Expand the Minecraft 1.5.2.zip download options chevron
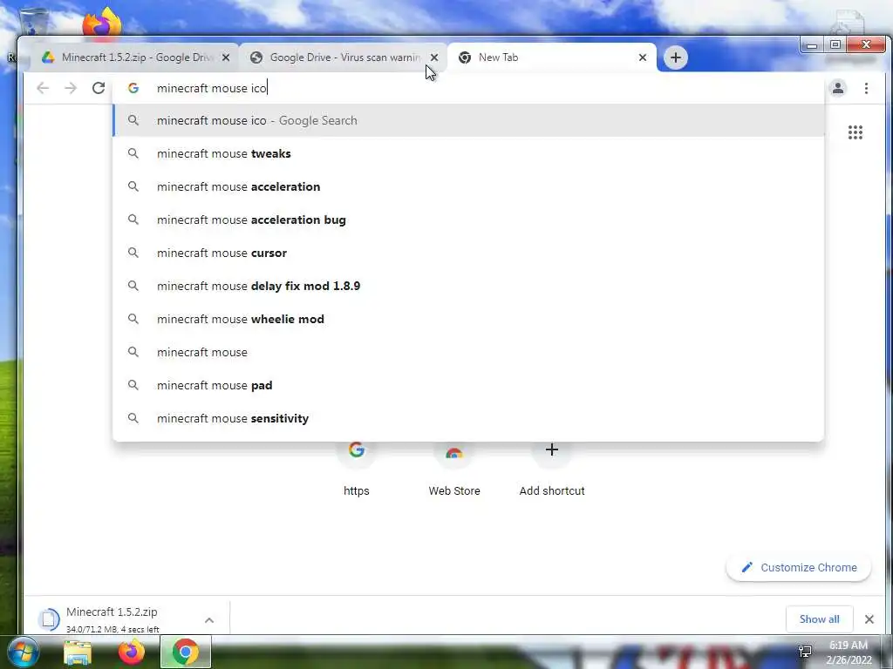The image size is (893, 669). click(x=209, y=620)
